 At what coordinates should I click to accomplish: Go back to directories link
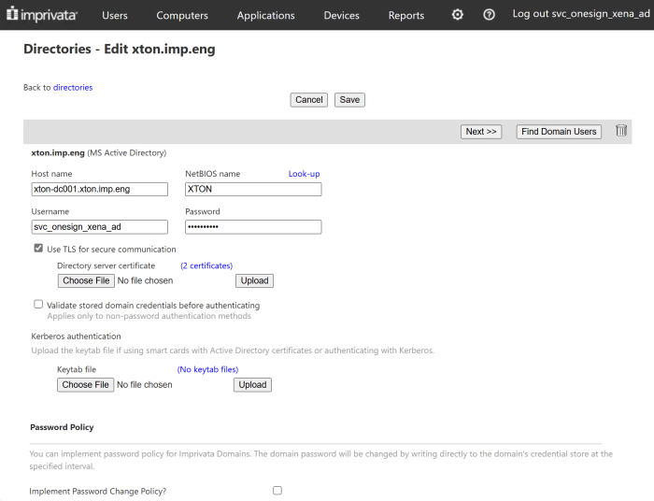73,87
